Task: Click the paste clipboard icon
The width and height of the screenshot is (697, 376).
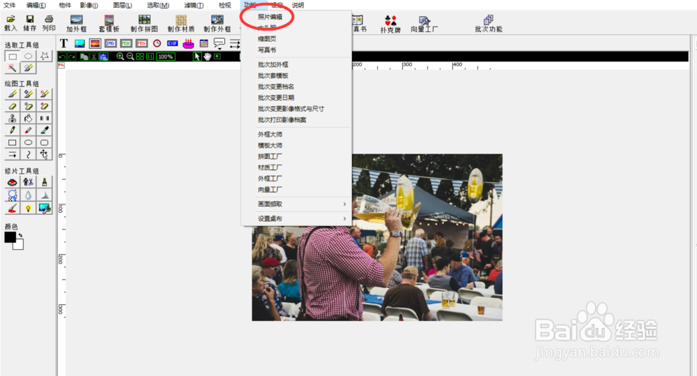Action: [x=103, y=57]
